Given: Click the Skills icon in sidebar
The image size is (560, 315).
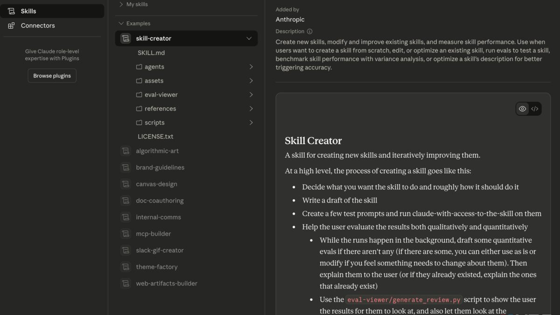Looking at the screenshot, I should 11,11.
